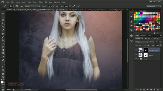The height and width of the screenshot is (91, 163).
Task: Switch to the Color tab
Action: point(137,11)
